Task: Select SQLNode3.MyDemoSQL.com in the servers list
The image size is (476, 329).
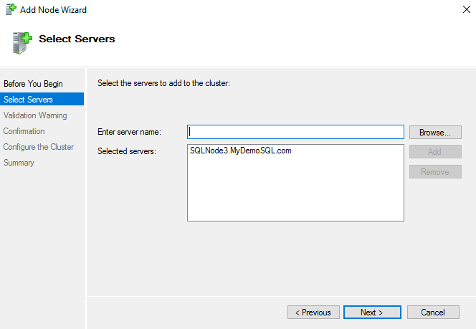Action: (x=241, y=151)
